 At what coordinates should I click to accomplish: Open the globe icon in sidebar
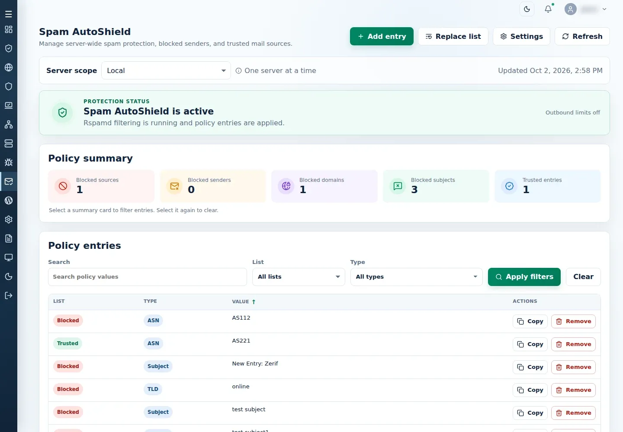point(9,67)
